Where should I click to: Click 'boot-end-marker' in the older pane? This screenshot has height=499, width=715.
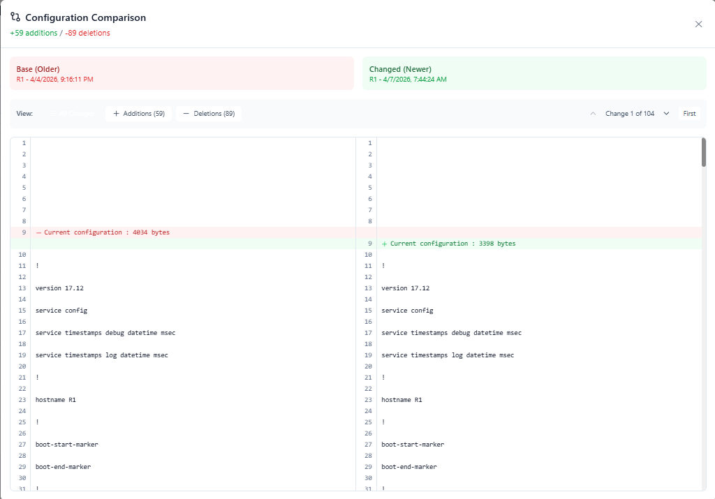[64, 467]
